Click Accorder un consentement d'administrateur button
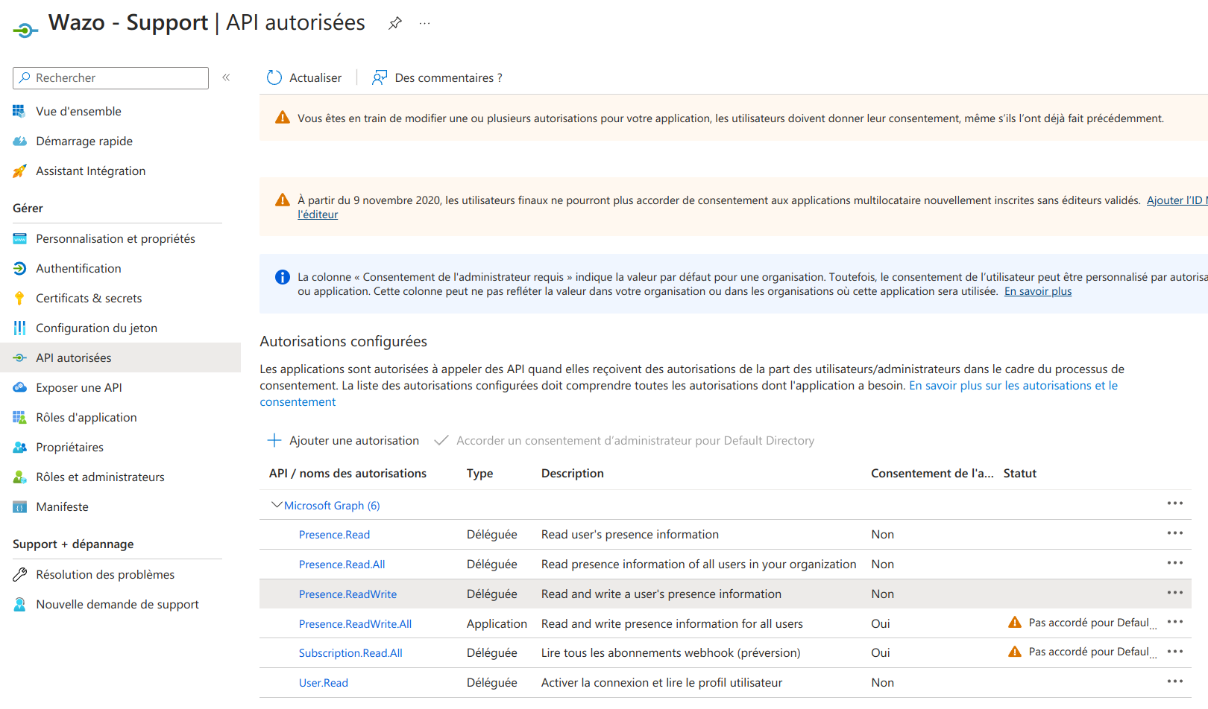This screenshot has width=1208, height=709. (624, 440)
